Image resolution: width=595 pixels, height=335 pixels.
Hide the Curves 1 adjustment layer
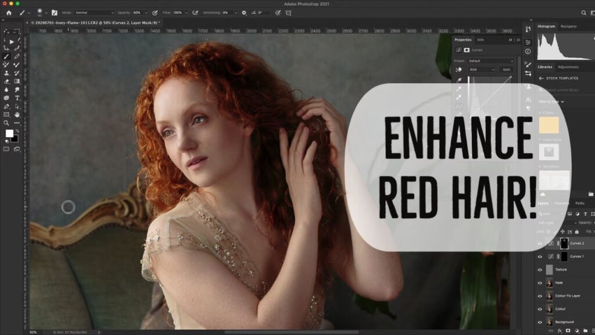point(540,256)
